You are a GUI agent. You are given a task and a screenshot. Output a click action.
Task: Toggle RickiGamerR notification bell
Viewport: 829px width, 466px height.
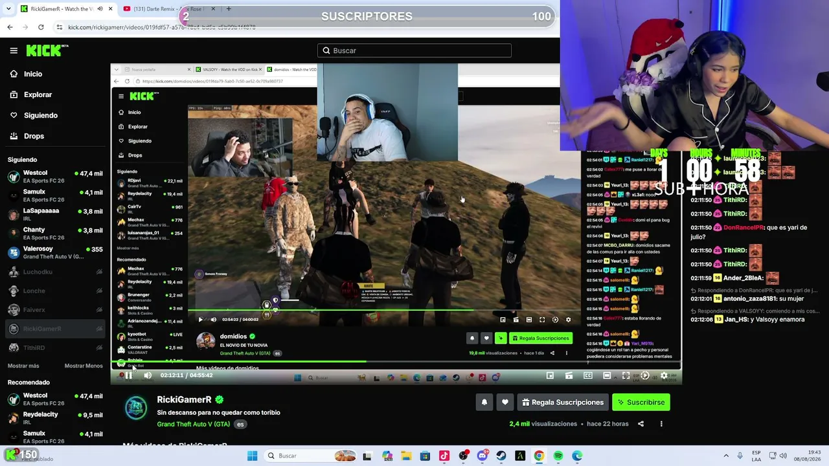[x=484, y=403]
